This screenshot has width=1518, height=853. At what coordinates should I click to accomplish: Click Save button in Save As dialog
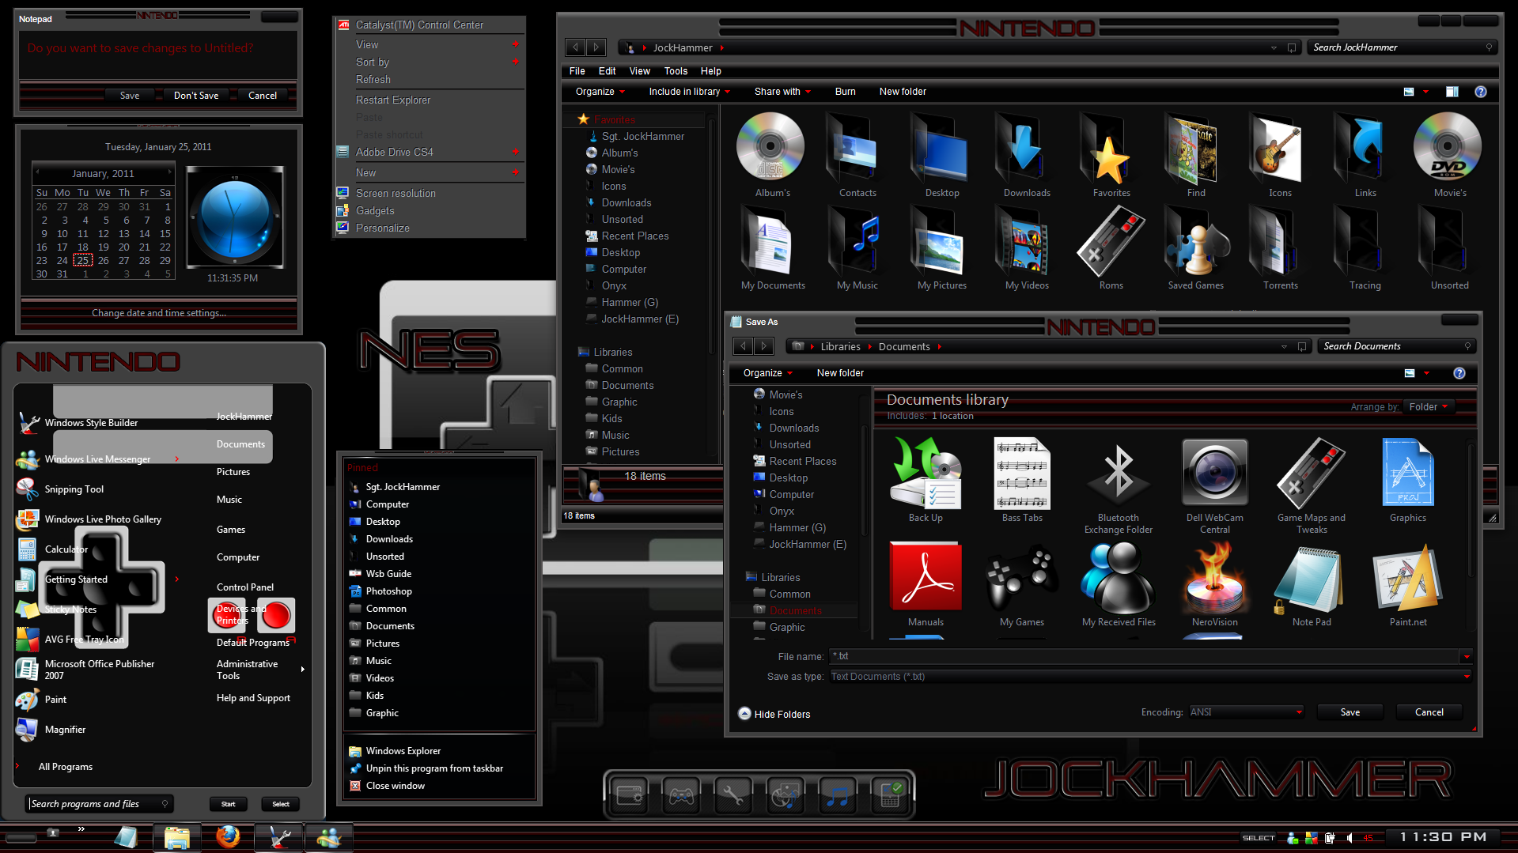pos(1350,712)
